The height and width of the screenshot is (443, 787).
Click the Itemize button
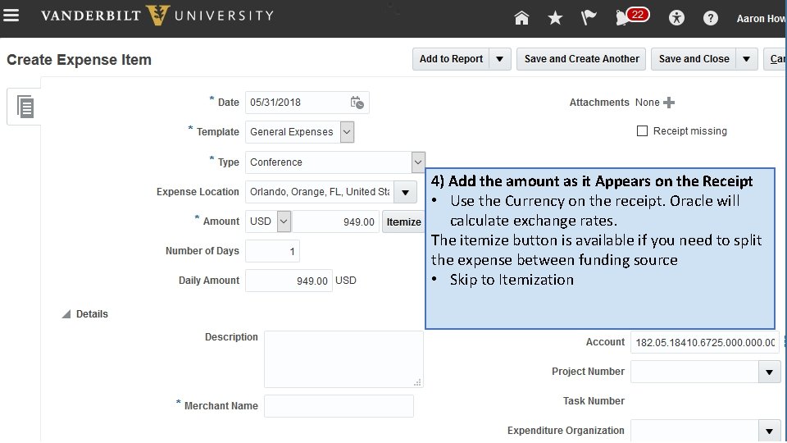[403, 222]
